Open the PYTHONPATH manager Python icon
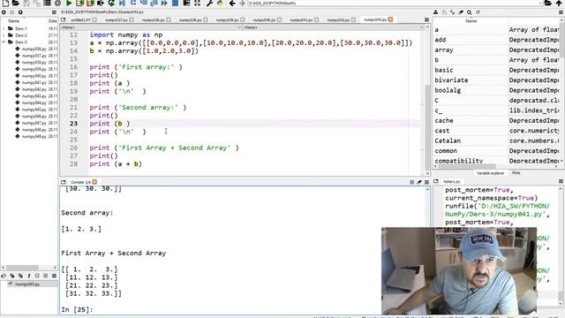The image size is (565, 318). (x=220, y=3)
